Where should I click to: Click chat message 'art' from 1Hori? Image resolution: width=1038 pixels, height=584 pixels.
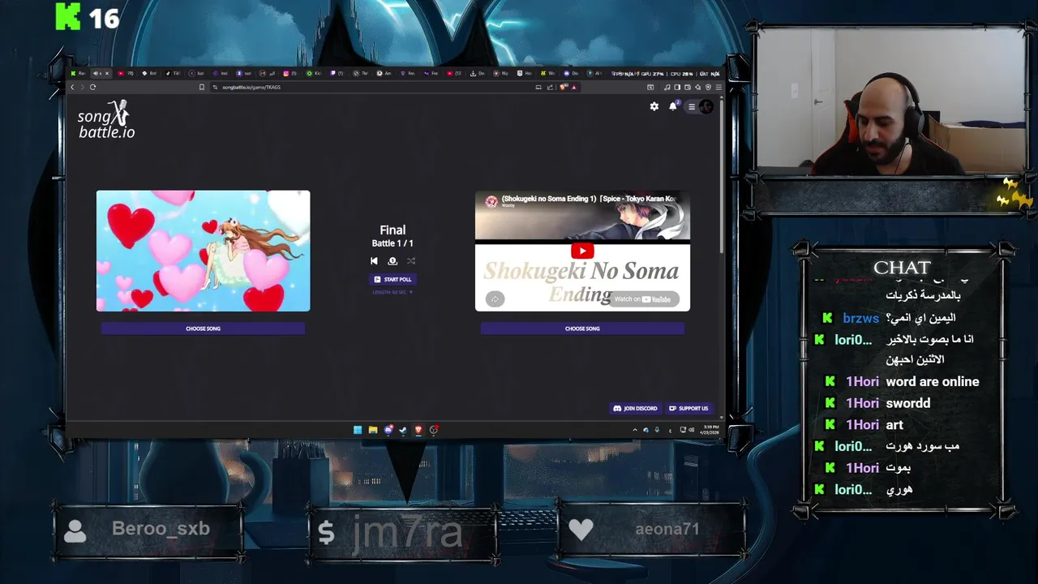[x=894, y=425]
